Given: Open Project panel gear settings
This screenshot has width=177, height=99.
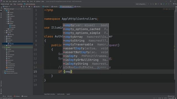Looking at the screenshot, I should pyautogui.click(x=29, y=7).
